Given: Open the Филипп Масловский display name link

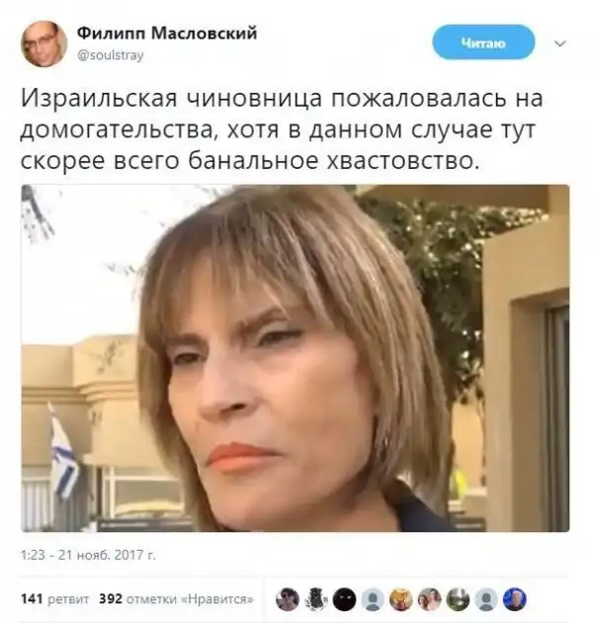Looking at the screenshot, I should tap(167, 33).
